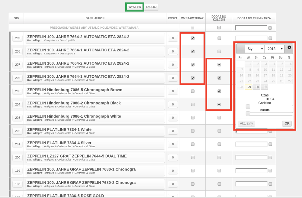Image resolution: width=302 pixels, height=198 pixels.
Task: Check Dodaj do kolejki for row 203
Action: coord(219,118)
